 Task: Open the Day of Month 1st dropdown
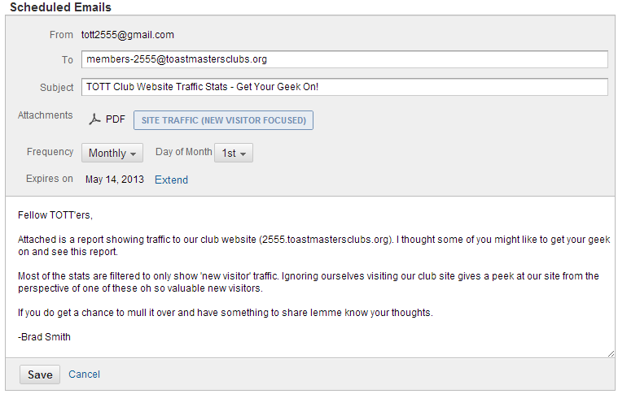[x=233, y=153]
